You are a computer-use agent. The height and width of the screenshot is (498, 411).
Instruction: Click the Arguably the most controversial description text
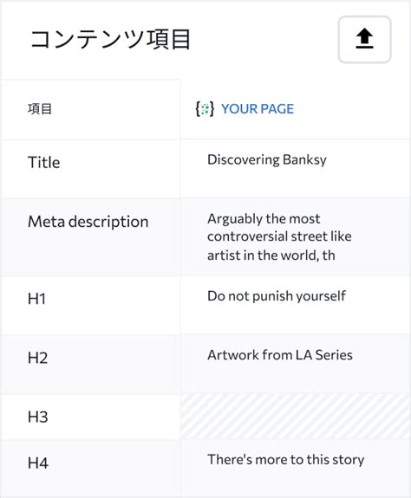pyautogui.click(x=279, y=236)
